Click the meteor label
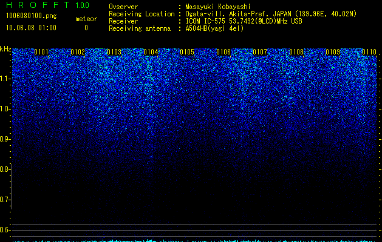 coord(86,19)
